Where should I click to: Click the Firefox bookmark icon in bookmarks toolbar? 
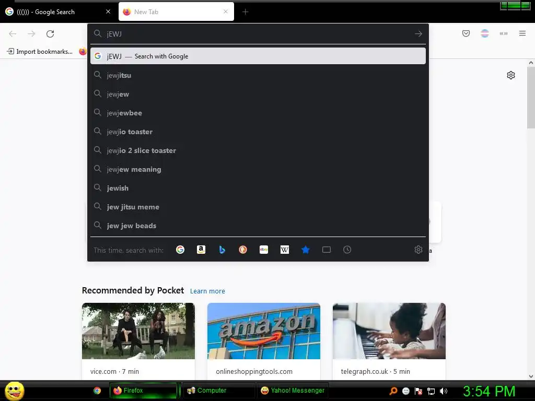coord(83,52)
